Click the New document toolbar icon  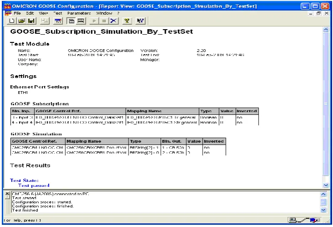pyautogui.click(x=12, y=21)
